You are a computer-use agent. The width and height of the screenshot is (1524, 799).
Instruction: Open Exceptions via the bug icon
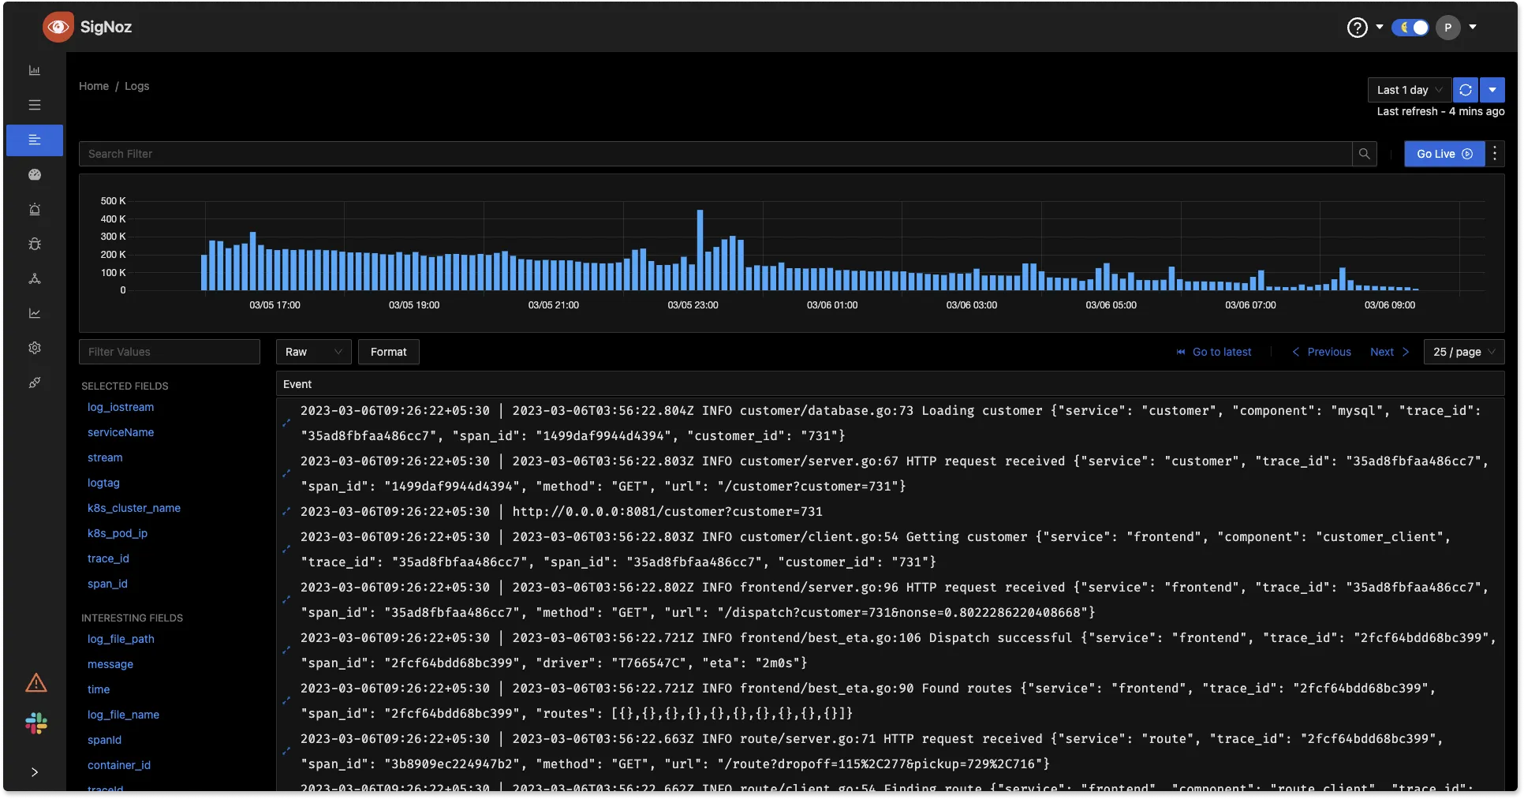point(35,245)
